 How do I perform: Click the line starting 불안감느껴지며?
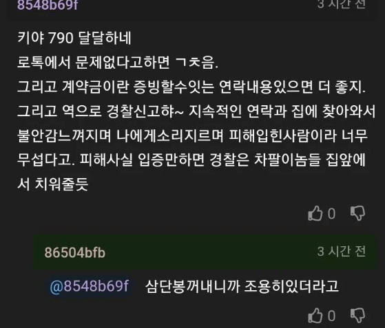192,135
